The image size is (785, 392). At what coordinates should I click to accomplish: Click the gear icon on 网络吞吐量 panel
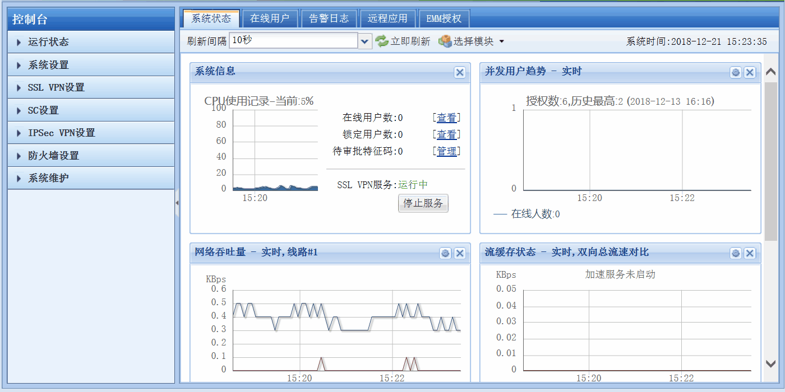click(x=445, y=253)
